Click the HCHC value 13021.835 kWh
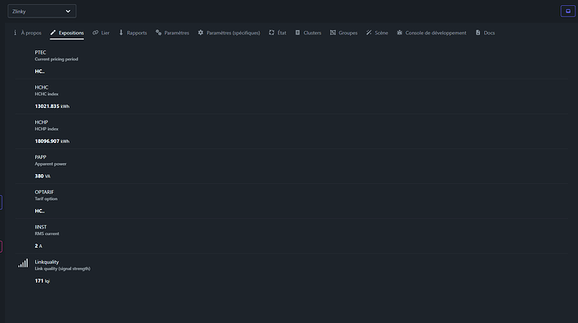The image size is (578, 323). (52, 106)
